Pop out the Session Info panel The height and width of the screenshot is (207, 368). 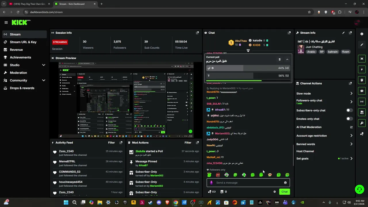pyautogui.click(x=197, y=33)
